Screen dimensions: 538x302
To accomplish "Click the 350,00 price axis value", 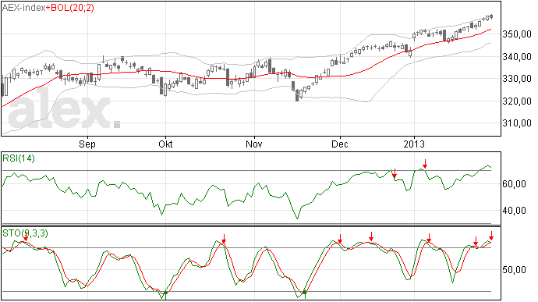I will pos(517,34).
